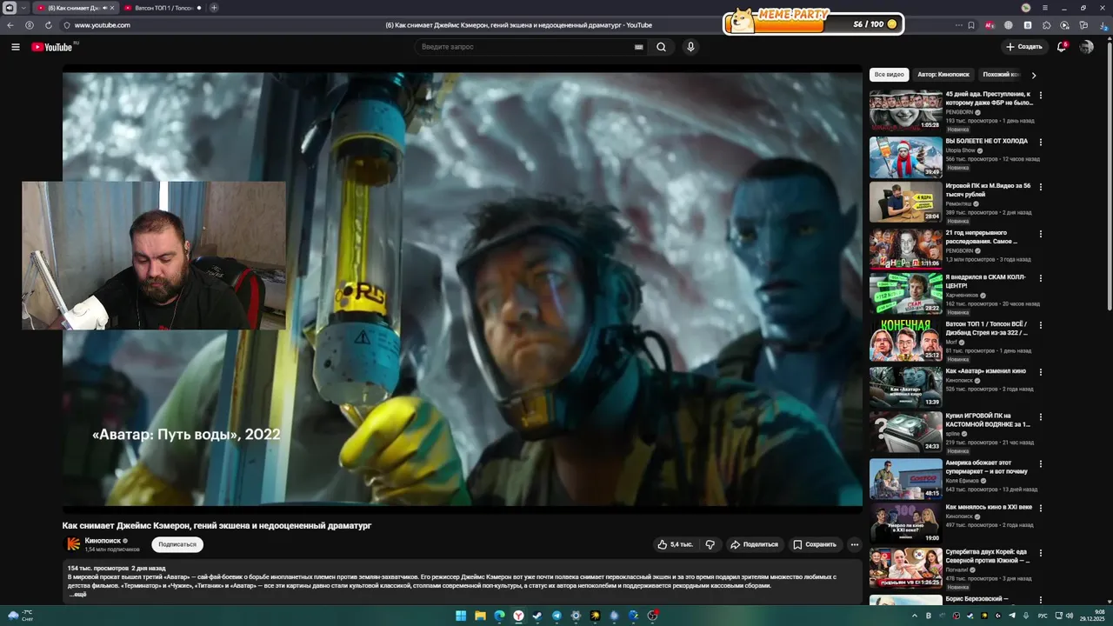Open 'Ватсон ТОП 1 / Топсон ВСЁ' thumbnail
Viewport: 1113px width, 626px height.
906,340
